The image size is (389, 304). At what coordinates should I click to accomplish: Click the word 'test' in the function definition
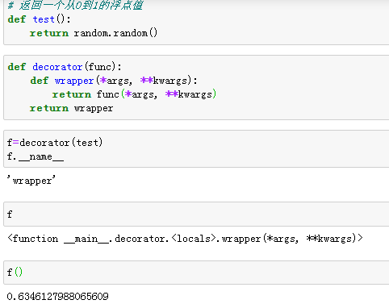pyautogui.click(x=44, y=19)
